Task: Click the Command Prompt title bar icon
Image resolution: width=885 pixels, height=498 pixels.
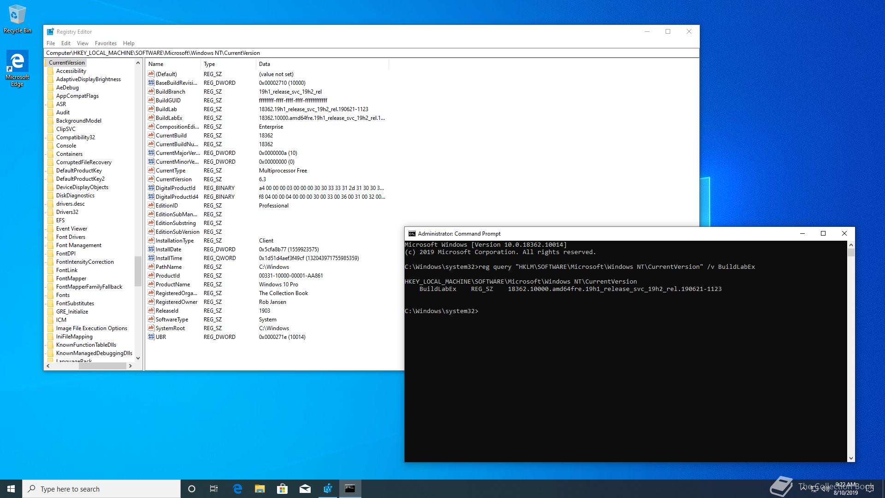Action: [412, 234]
